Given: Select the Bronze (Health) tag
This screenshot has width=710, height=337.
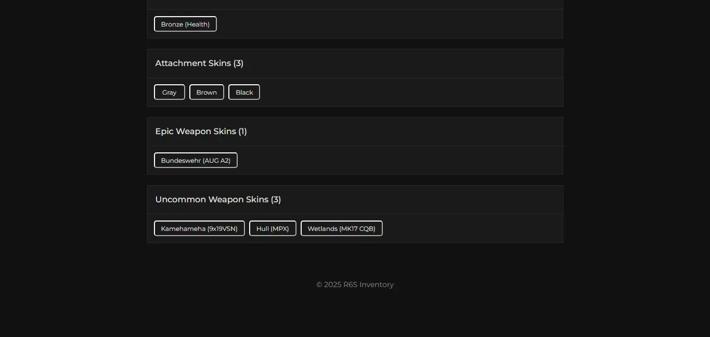Looking at the screenshot, I should [x=185, y=24].
